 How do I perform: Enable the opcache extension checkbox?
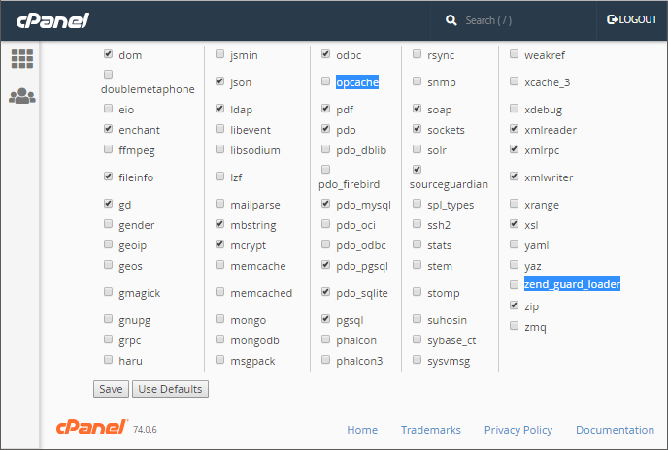(325, 80)
